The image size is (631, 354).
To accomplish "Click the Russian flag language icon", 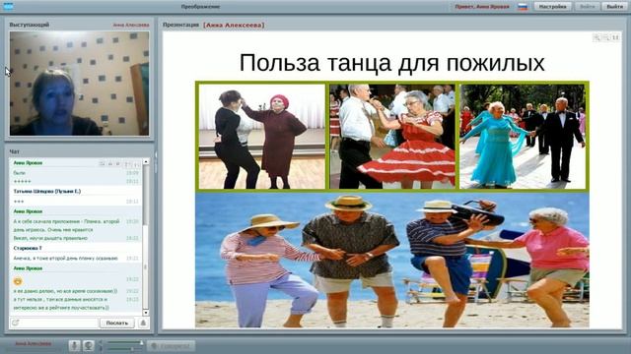I will click(x=523, y=7).
